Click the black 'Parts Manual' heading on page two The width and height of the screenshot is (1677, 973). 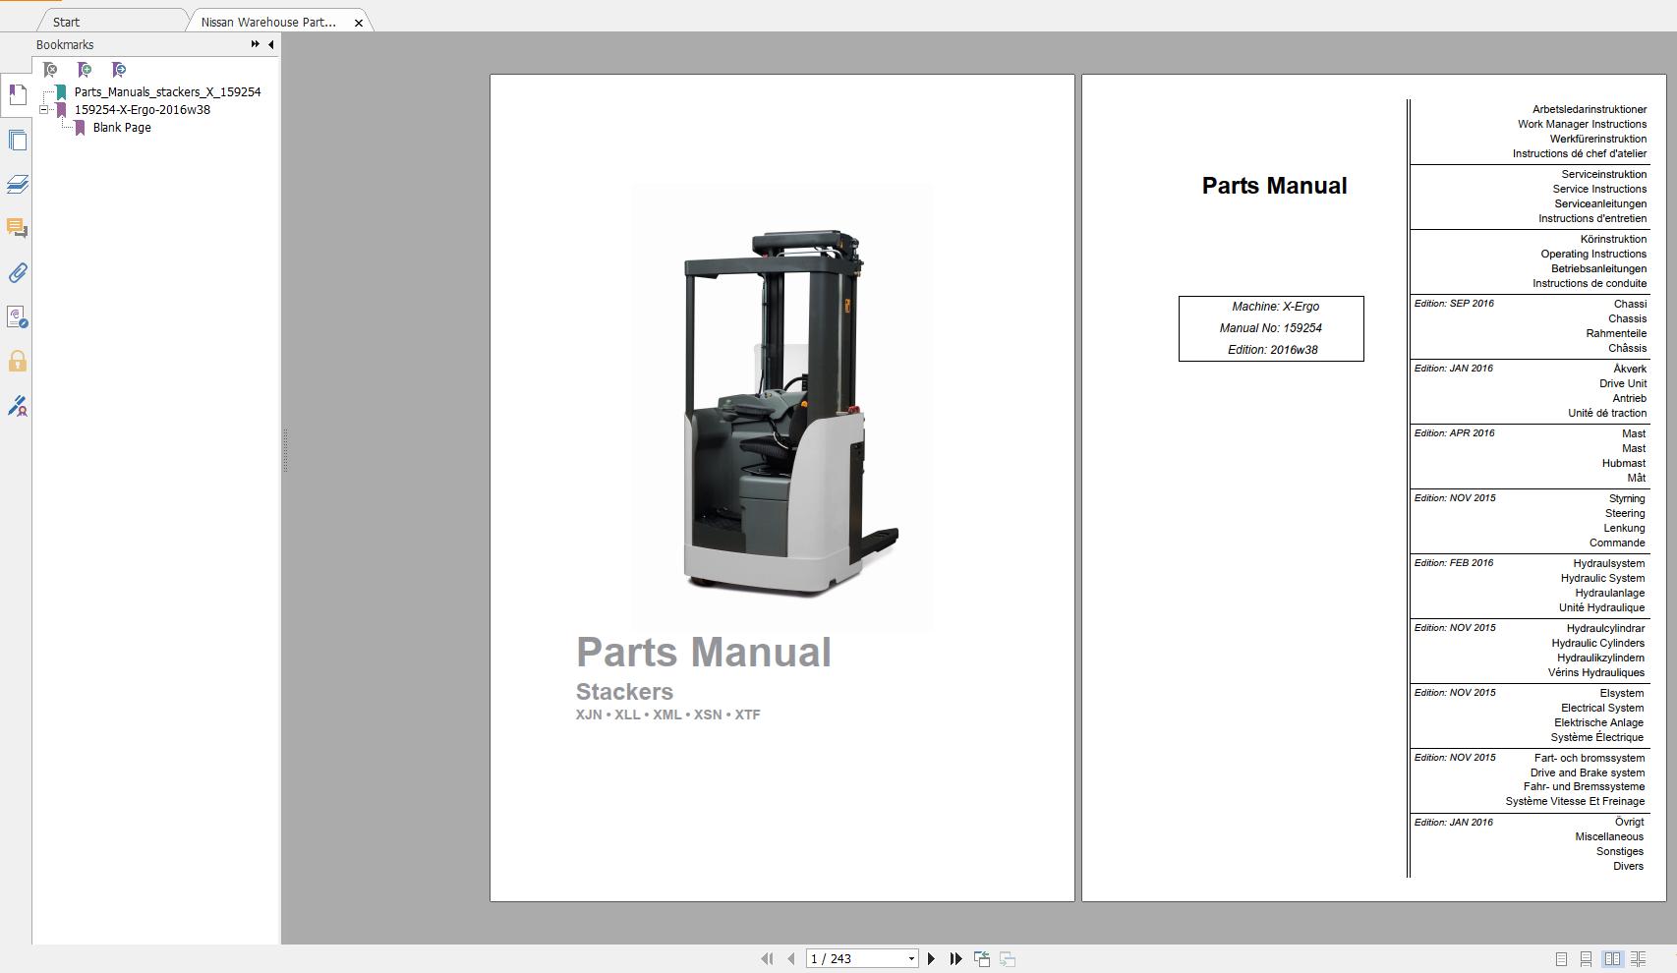pos(1274,186)
